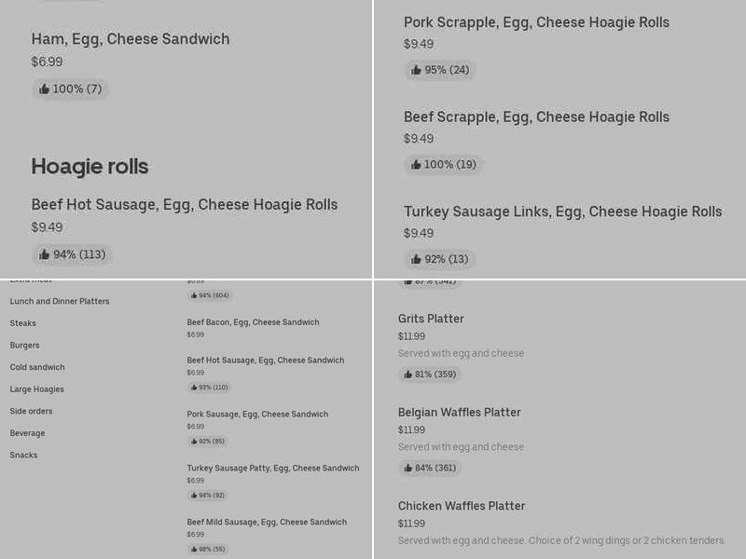The image size is (746, 559).
Task: Click the 81% rating on Grits Platter
Action: [x=428, y=375]
